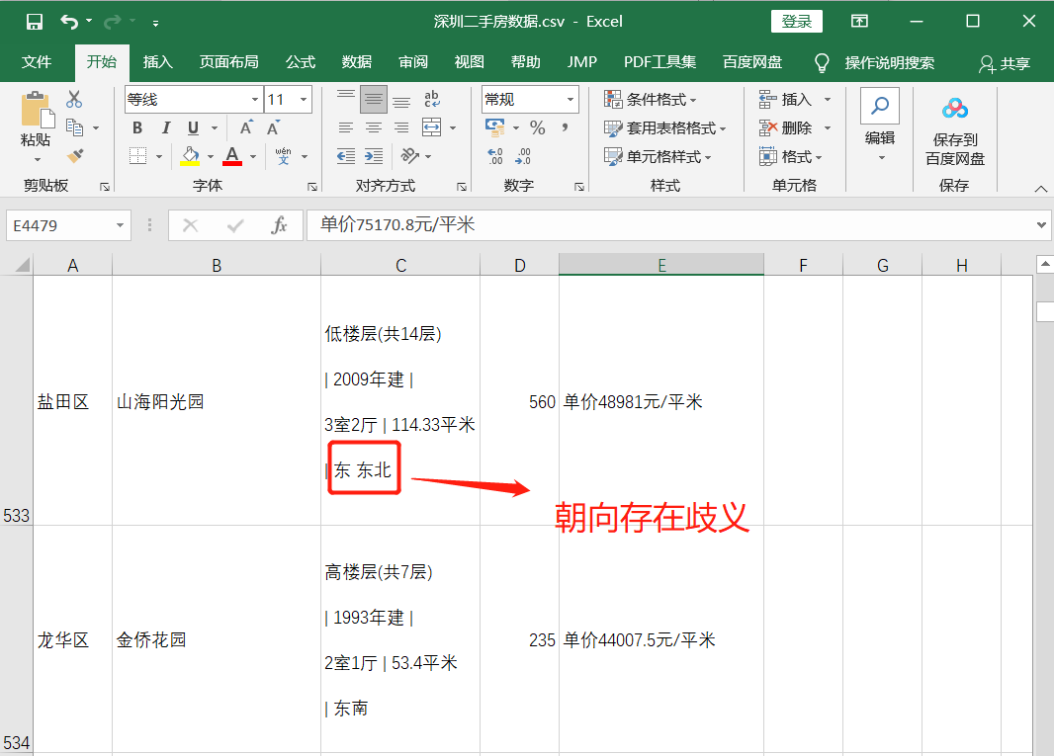Collapse the ribbon with the chevron
1054x756 pixels.
click(x=1040, y=188)
